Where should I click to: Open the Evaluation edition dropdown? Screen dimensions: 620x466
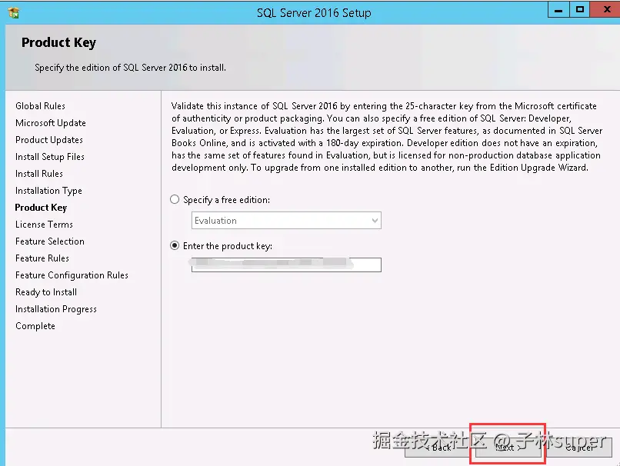286,220
